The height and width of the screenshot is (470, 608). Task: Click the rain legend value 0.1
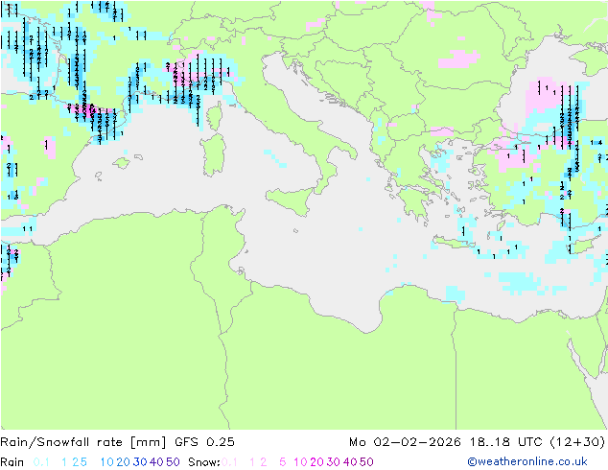click(x=41, y=462)
